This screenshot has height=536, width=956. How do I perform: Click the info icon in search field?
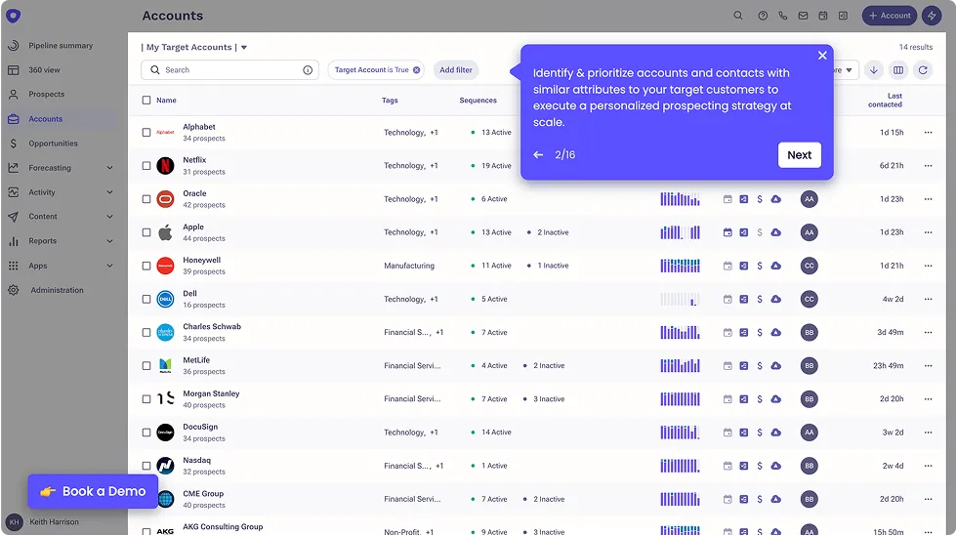[308, 69]
